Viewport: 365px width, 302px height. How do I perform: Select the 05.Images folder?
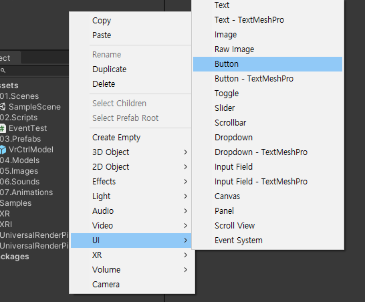pos(19,171)
